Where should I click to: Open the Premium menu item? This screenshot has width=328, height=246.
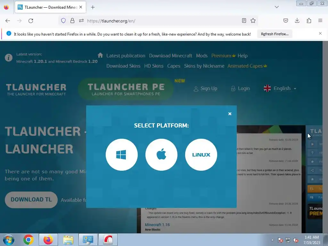pos(223,56)
